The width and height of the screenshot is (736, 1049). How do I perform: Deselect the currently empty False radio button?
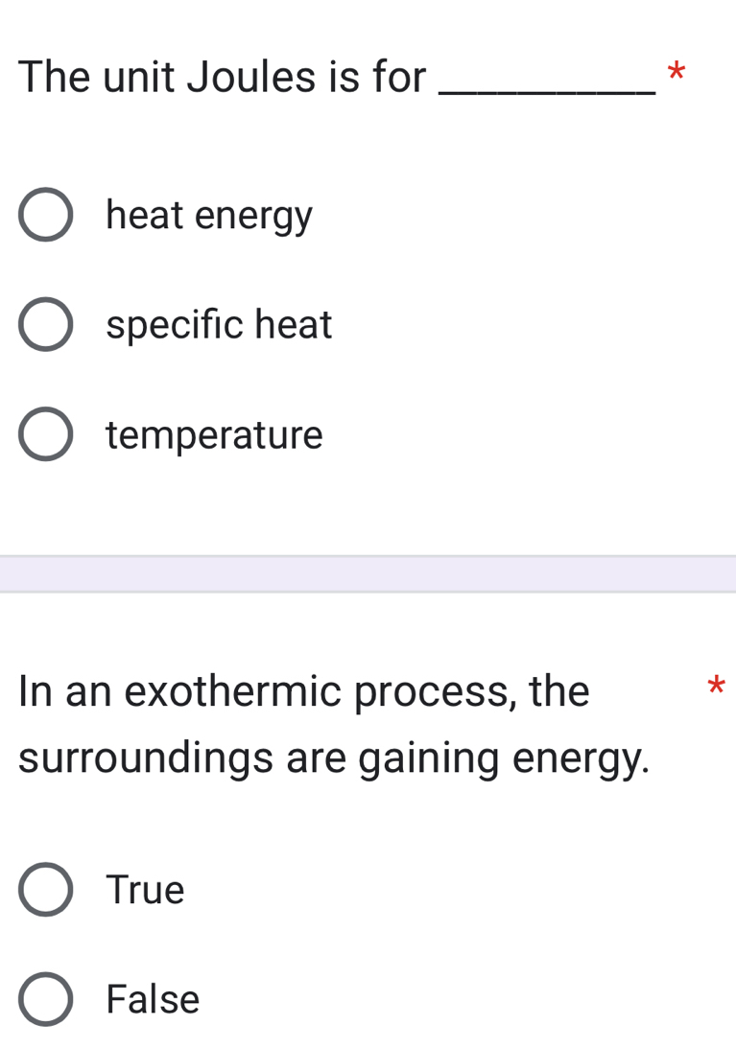click(45, 999)
